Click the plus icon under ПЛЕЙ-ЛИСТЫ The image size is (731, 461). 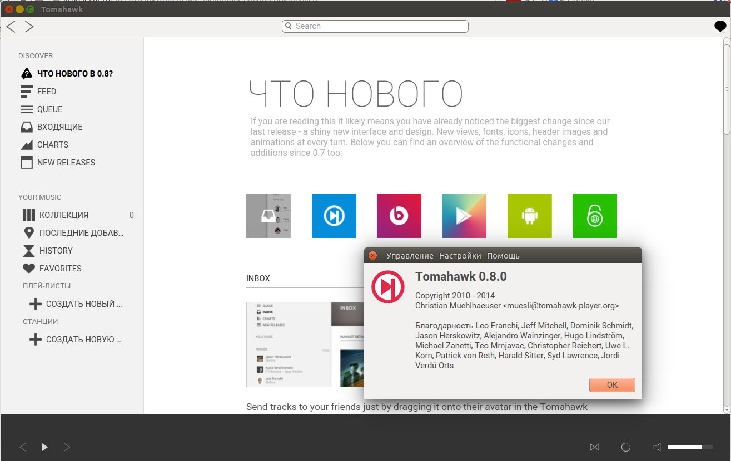36,303
